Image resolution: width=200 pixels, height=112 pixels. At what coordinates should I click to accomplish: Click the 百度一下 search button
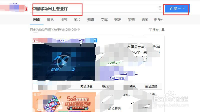(x=177, y=8)
